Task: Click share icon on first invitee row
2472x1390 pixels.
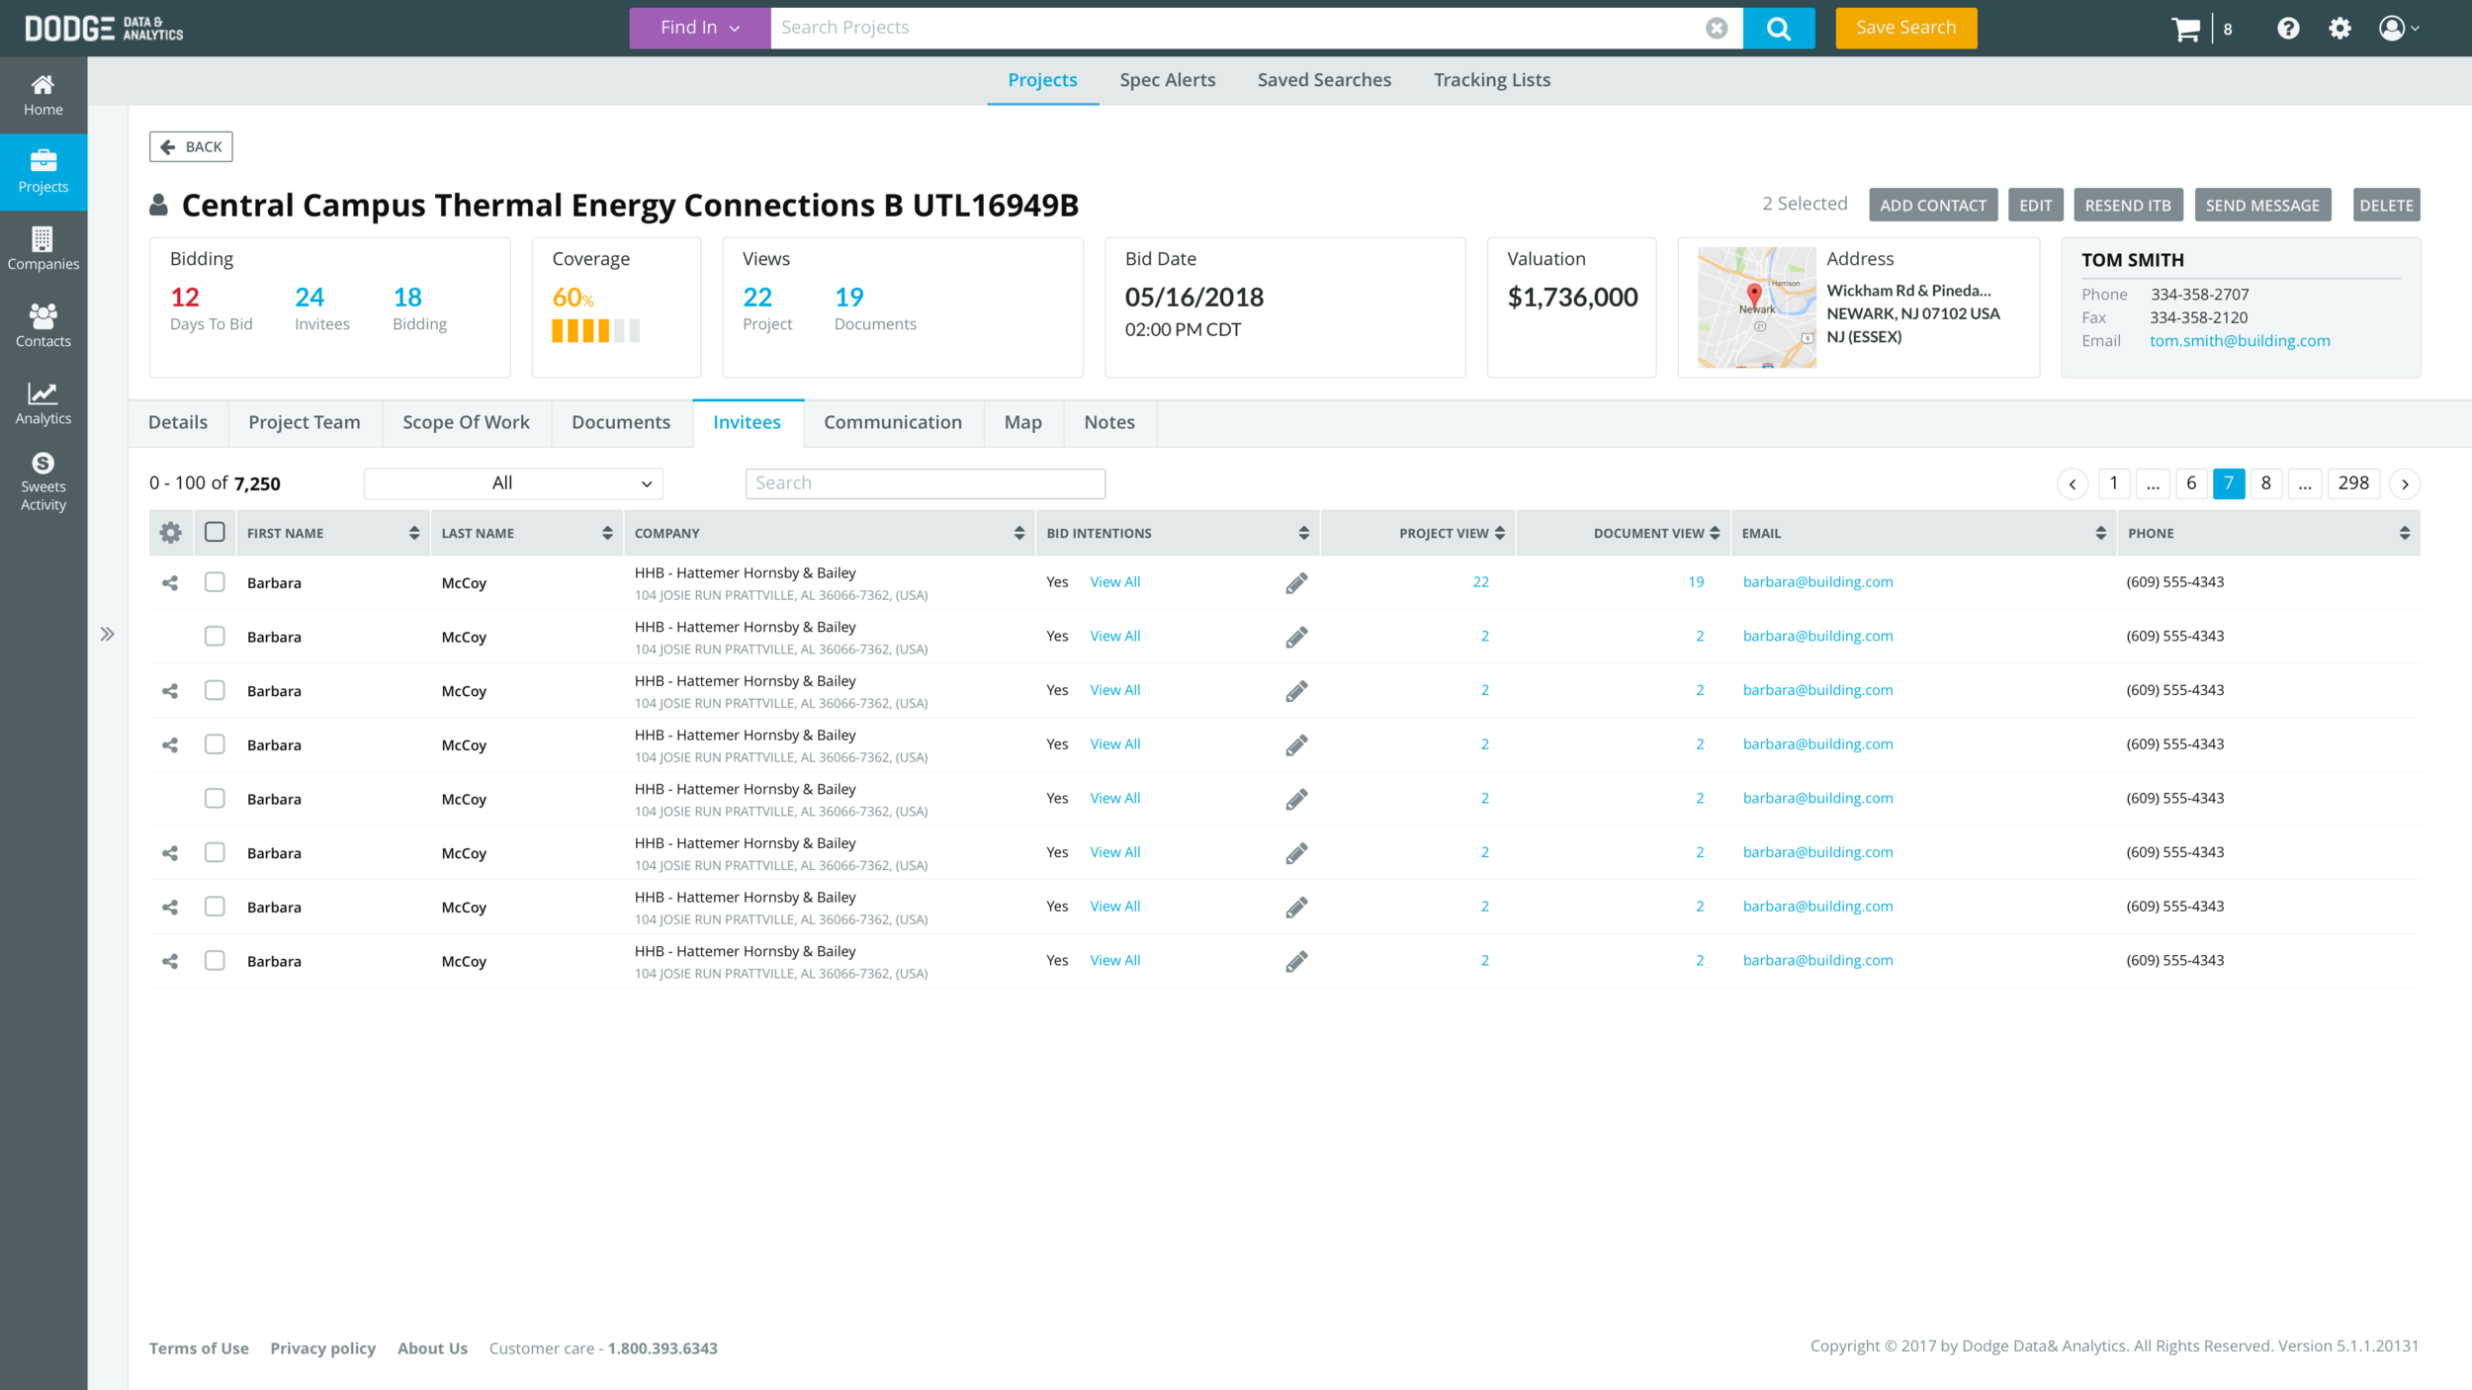Action: pos(170,583)
